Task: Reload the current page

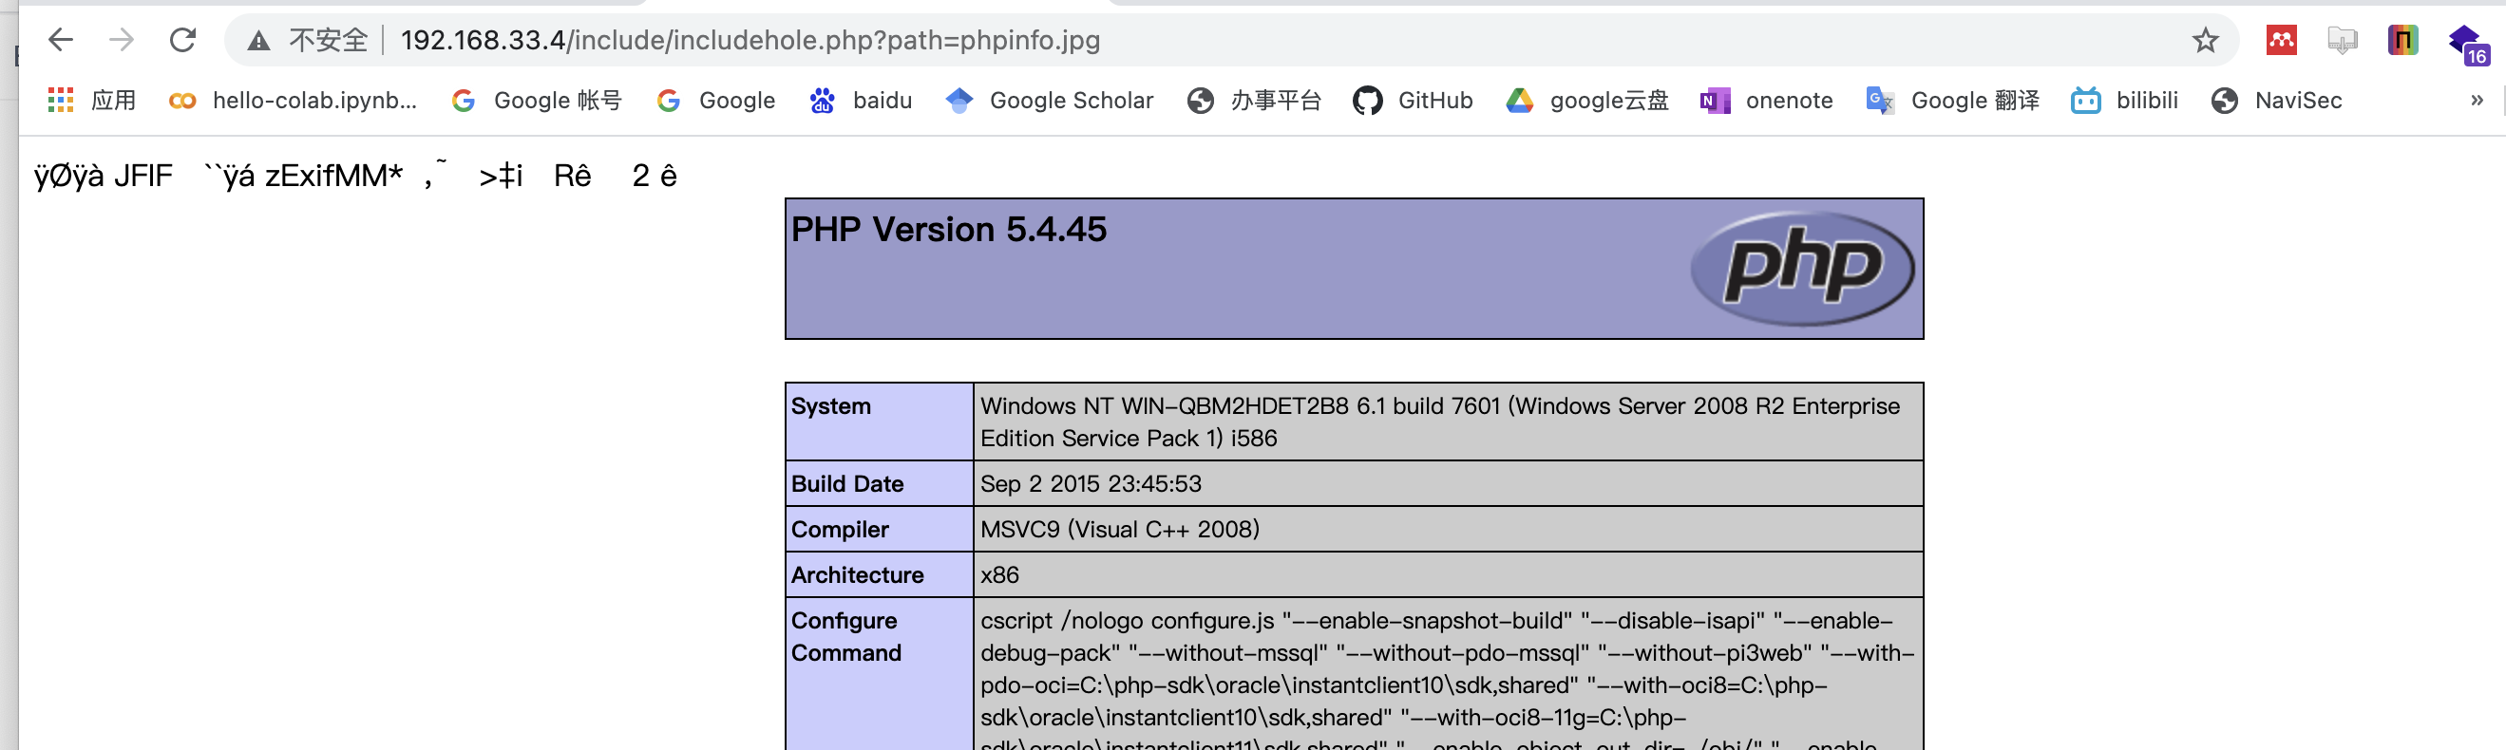Action: click(x=183, y=40)
